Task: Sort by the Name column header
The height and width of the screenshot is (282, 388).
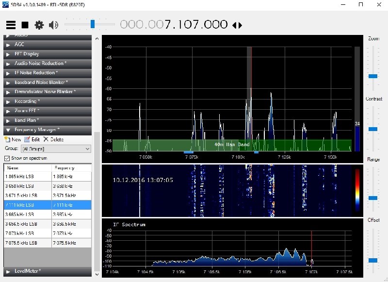Action: coord(28,168)
